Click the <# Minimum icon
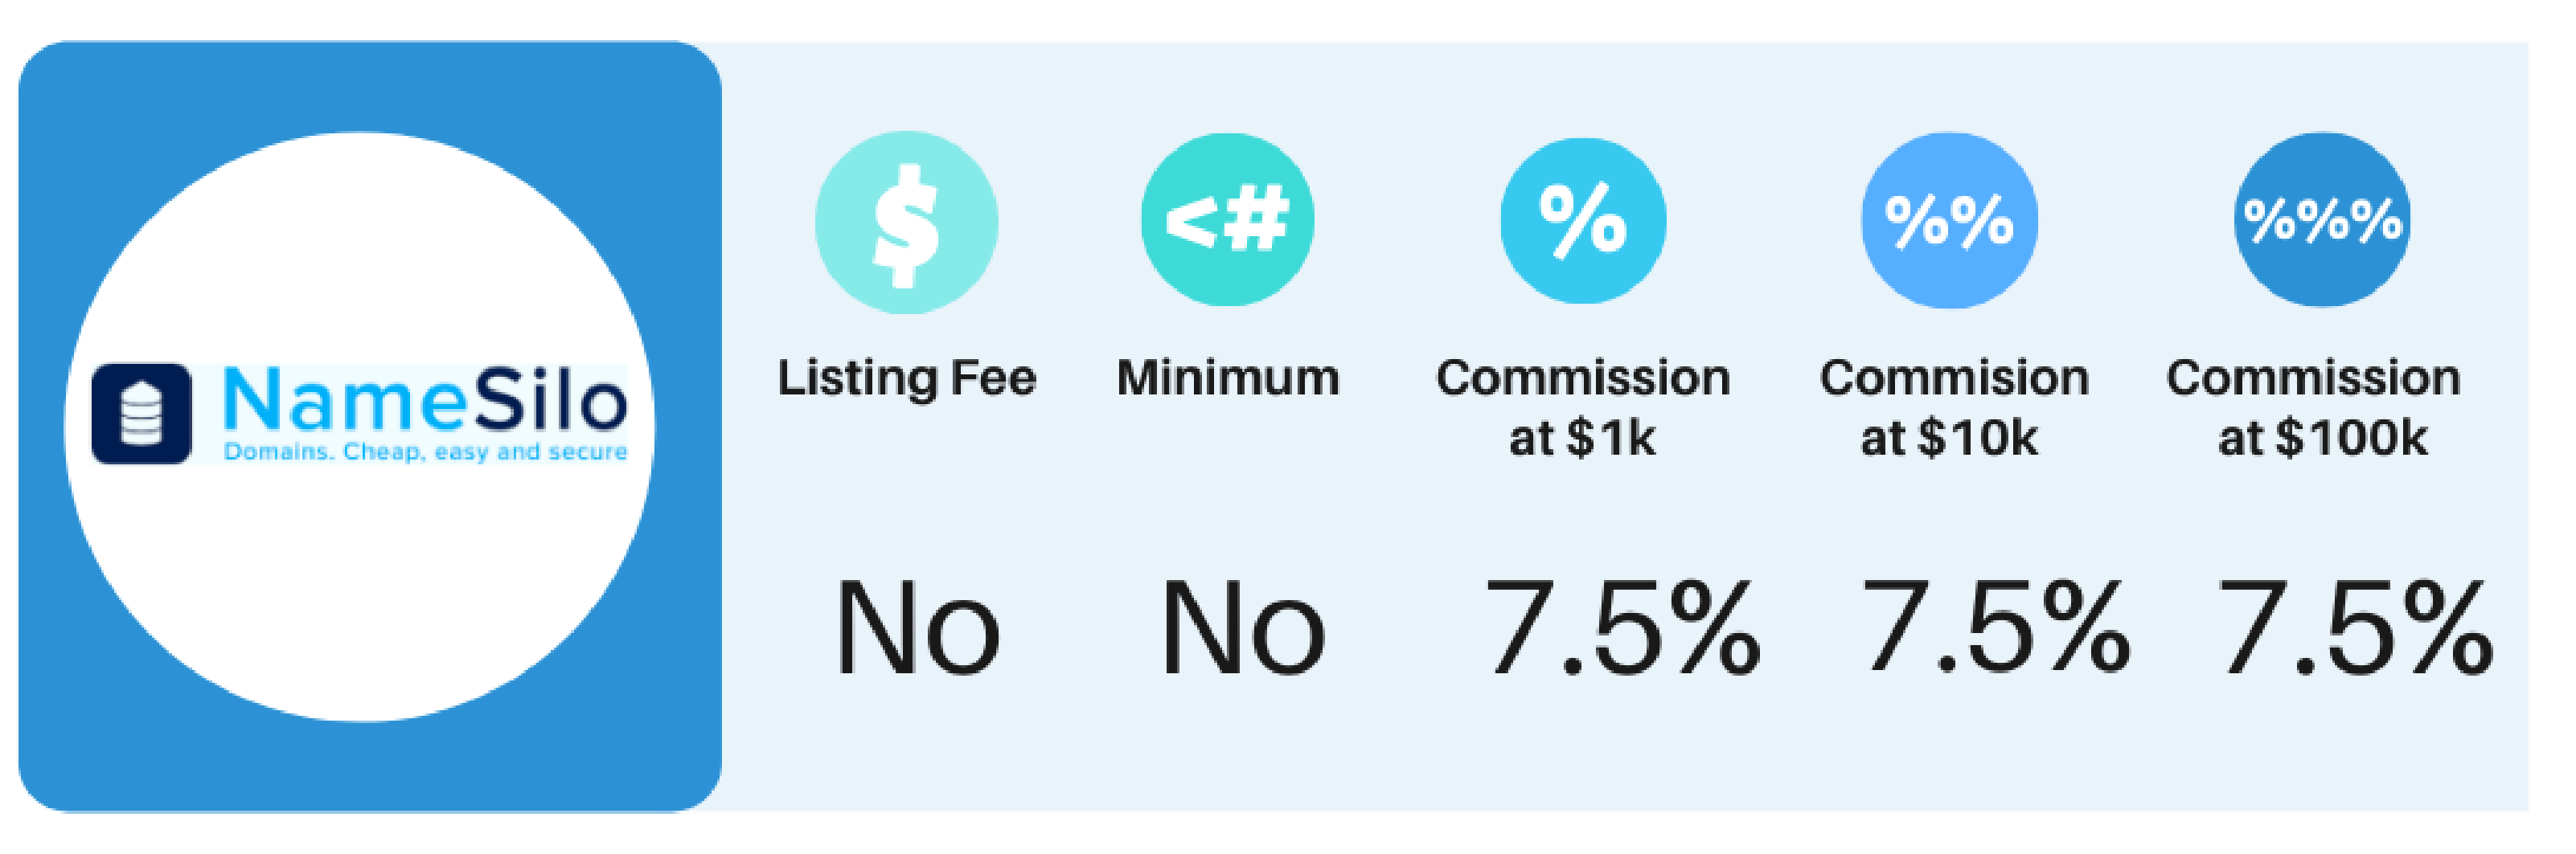Viewport: 2576px width, 854px height. pyautogui.click(x=1227, y=220)
